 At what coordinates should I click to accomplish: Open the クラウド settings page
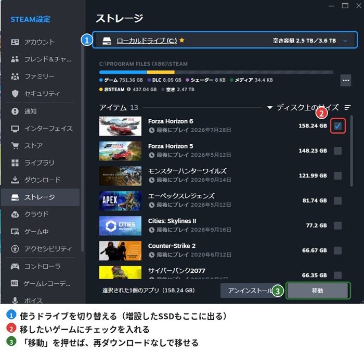coord(40,214)
